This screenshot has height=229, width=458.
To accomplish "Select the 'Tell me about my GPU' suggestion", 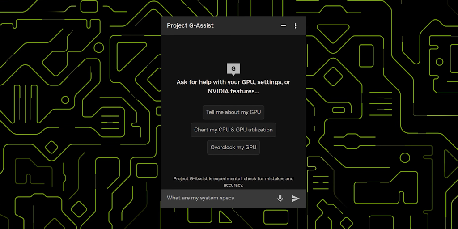I will coord(233,112).
